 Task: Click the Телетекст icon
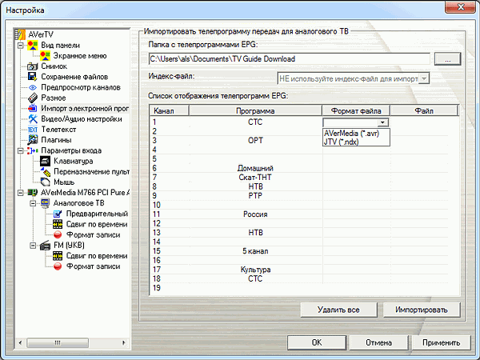(33, 130)
